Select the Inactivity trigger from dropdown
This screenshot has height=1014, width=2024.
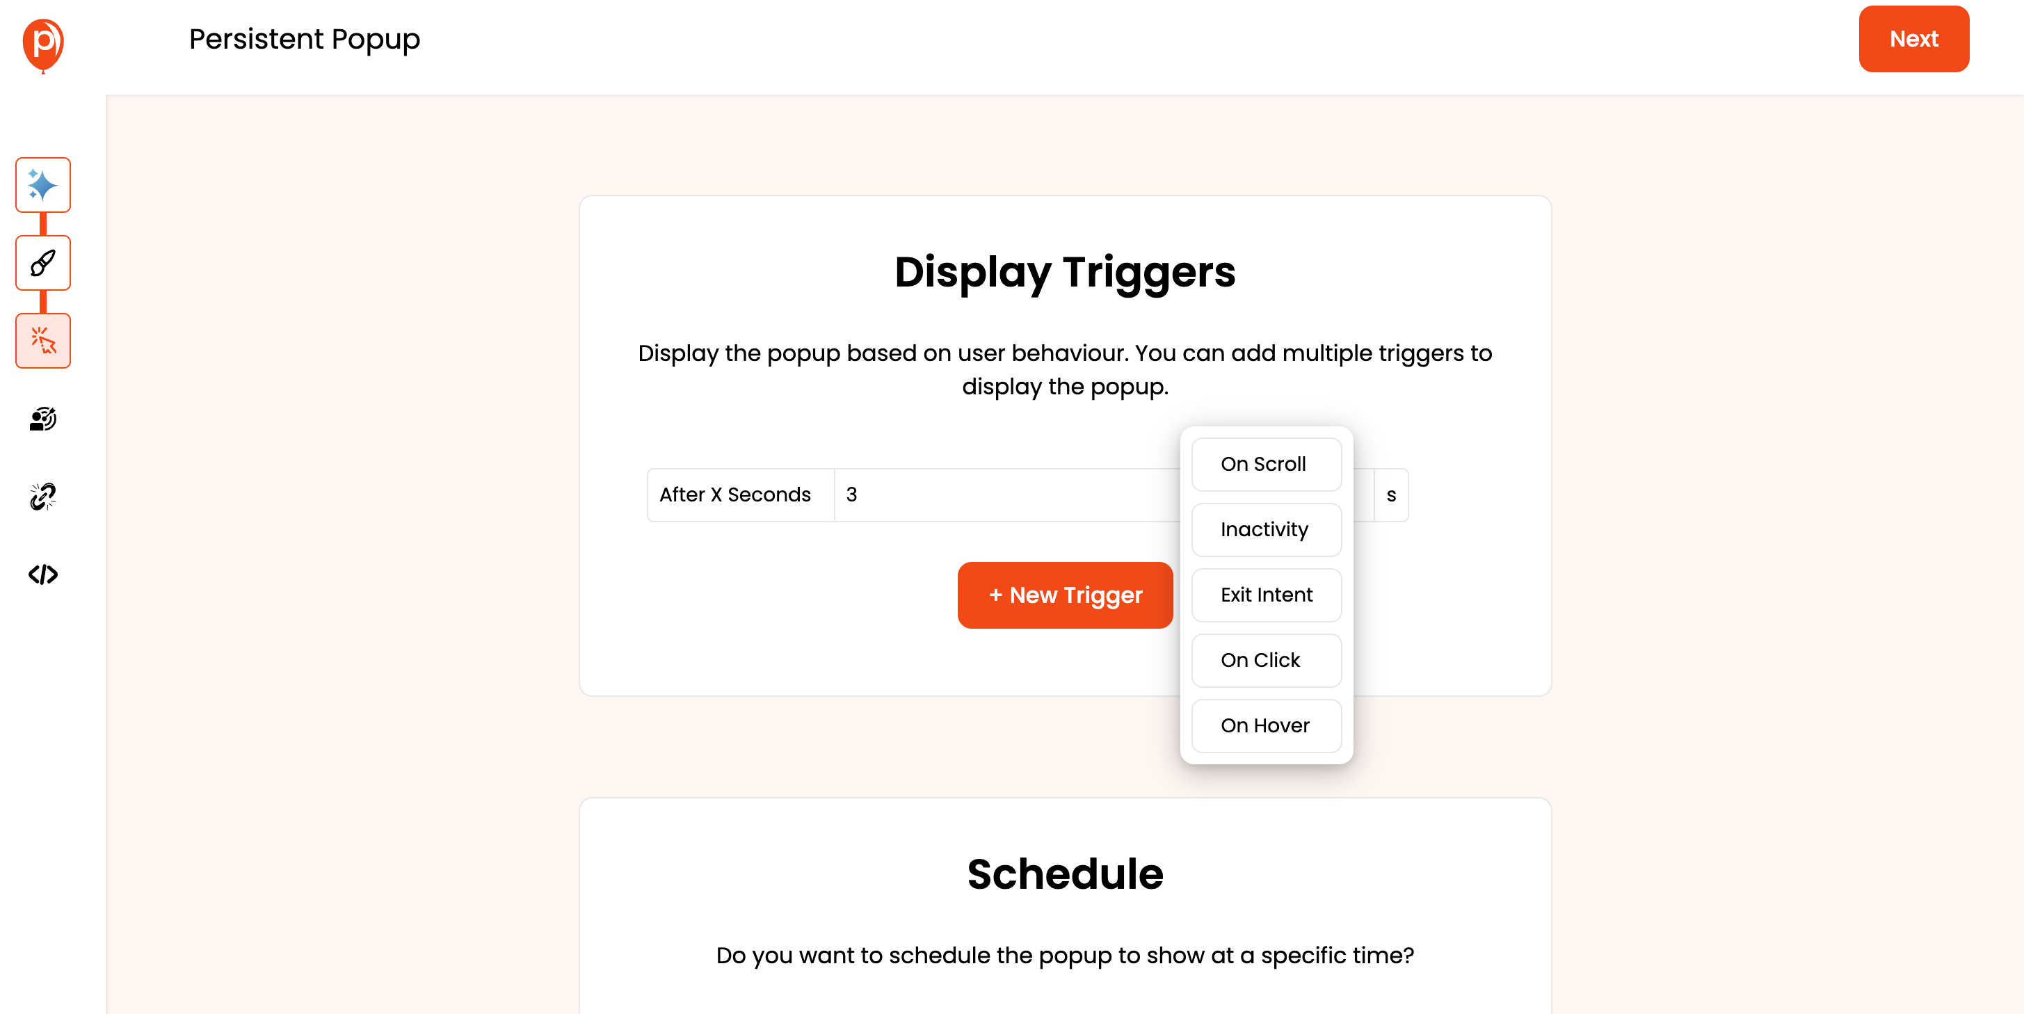click(x=1264, y=529)
